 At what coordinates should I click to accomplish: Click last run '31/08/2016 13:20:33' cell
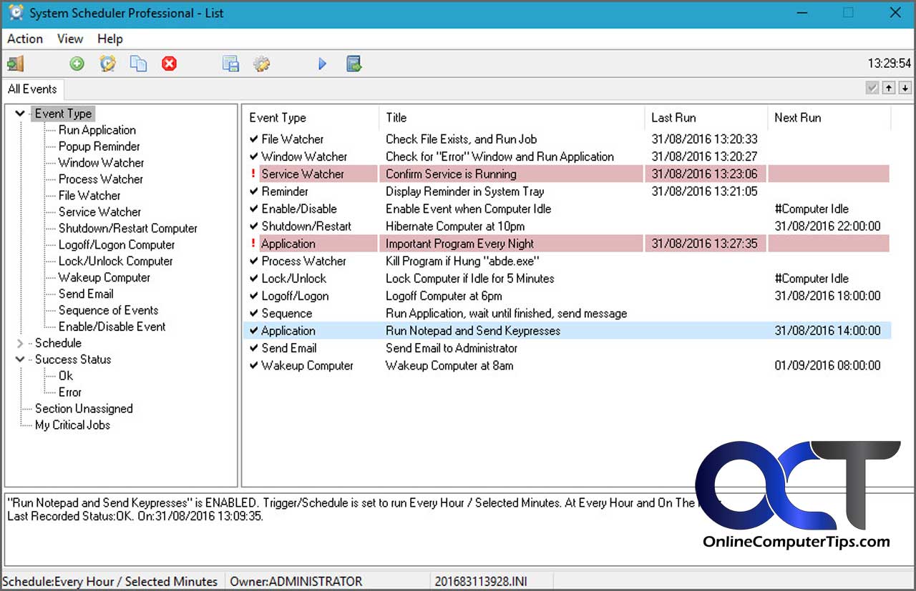pos(704,139)
